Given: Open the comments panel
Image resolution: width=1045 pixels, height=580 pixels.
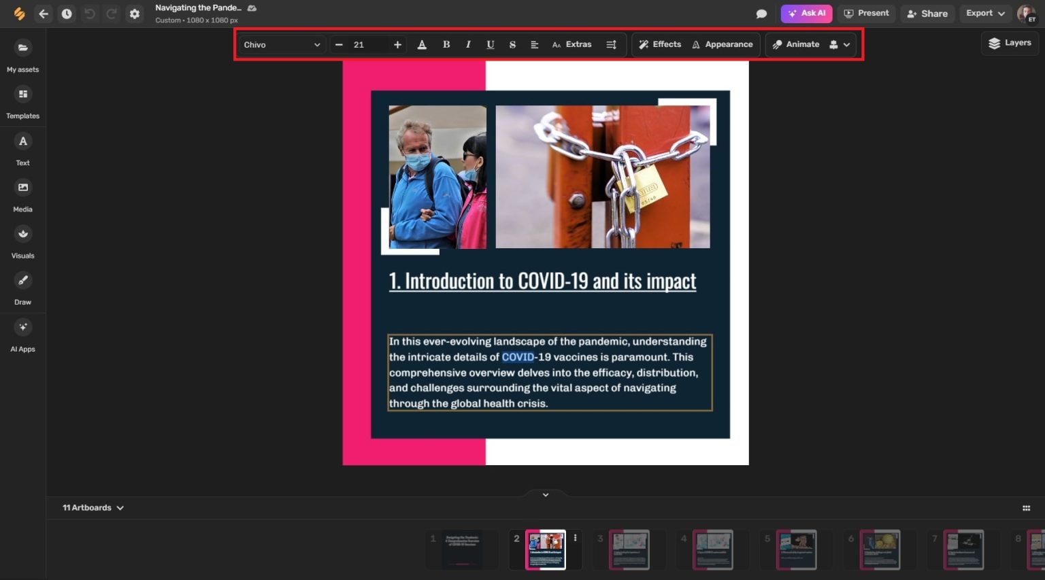Looking at the screenshot, I should click(761, 14).
